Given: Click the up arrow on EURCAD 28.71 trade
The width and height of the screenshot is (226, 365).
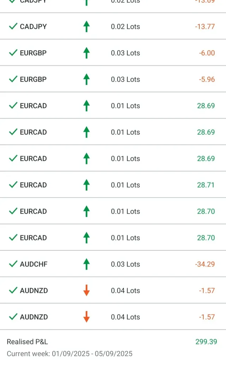Looking at the screenshot, I should pos(86,185).
